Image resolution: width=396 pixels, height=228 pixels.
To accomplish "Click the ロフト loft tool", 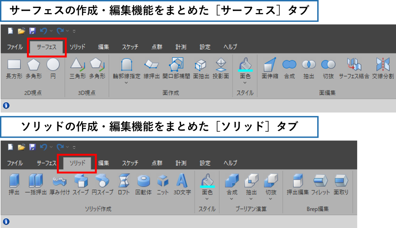I will coord(124,184).
